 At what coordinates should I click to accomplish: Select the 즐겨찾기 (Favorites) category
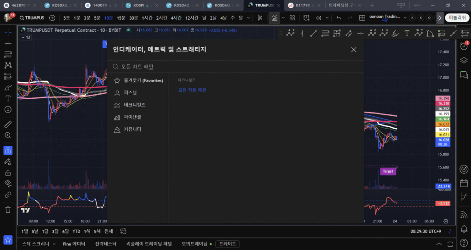pos(138,80)
